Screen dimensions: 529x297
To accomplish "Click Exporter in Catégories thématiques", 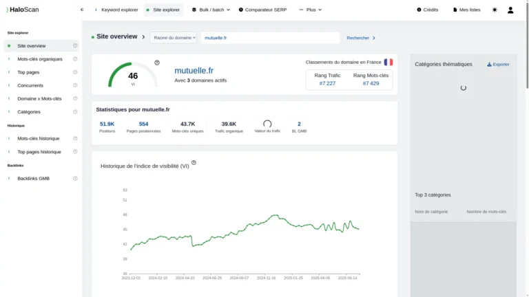I will tap(498, 65).
